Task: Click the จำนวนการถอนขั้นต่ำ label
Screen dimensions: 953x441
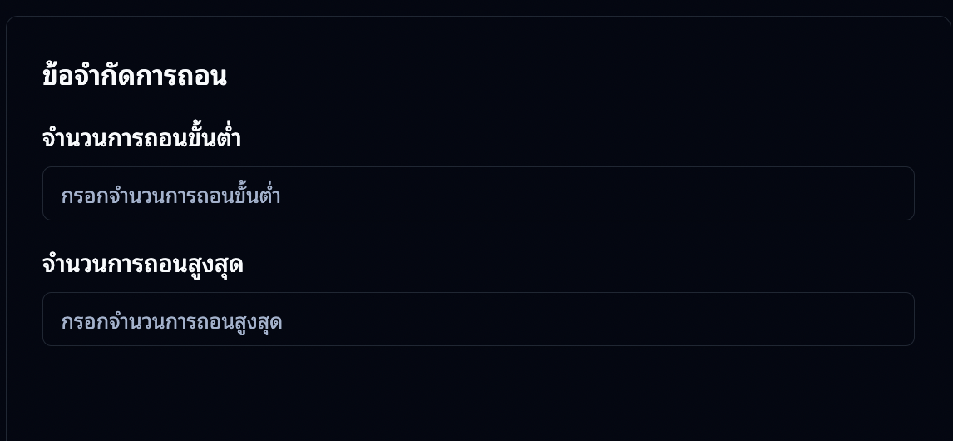Action: [x=141, y=139]
